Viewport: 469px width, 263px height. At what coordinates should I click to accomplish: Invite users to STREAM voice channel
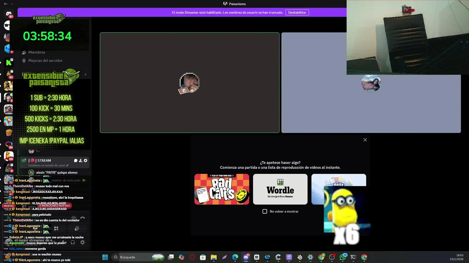tap(81, 160)
